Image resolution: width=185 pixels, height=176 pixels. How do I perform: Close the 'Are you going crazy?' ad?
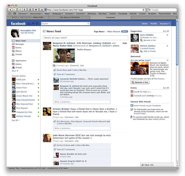(x=168, y=60)
